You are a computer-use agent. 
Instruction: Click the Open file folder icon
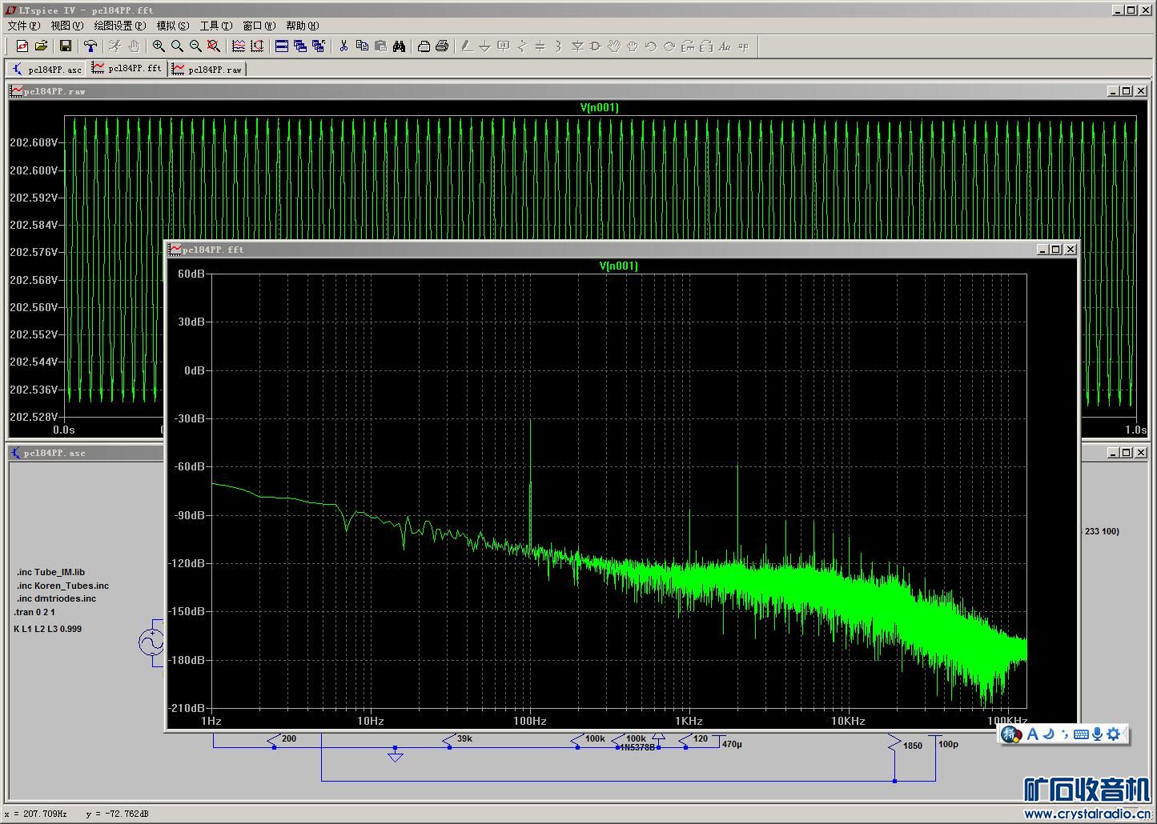tap(41, 46)
